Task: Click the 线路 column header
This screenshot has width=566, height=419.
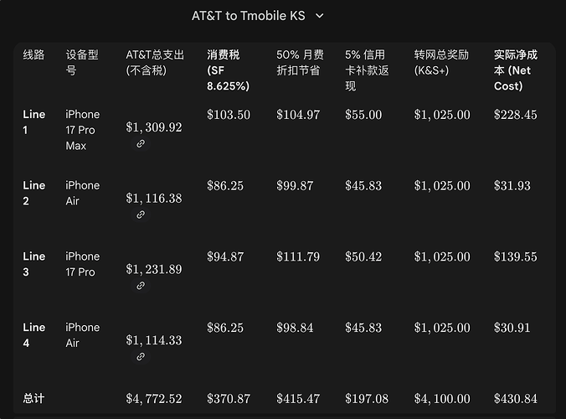Action: point(33,54)
